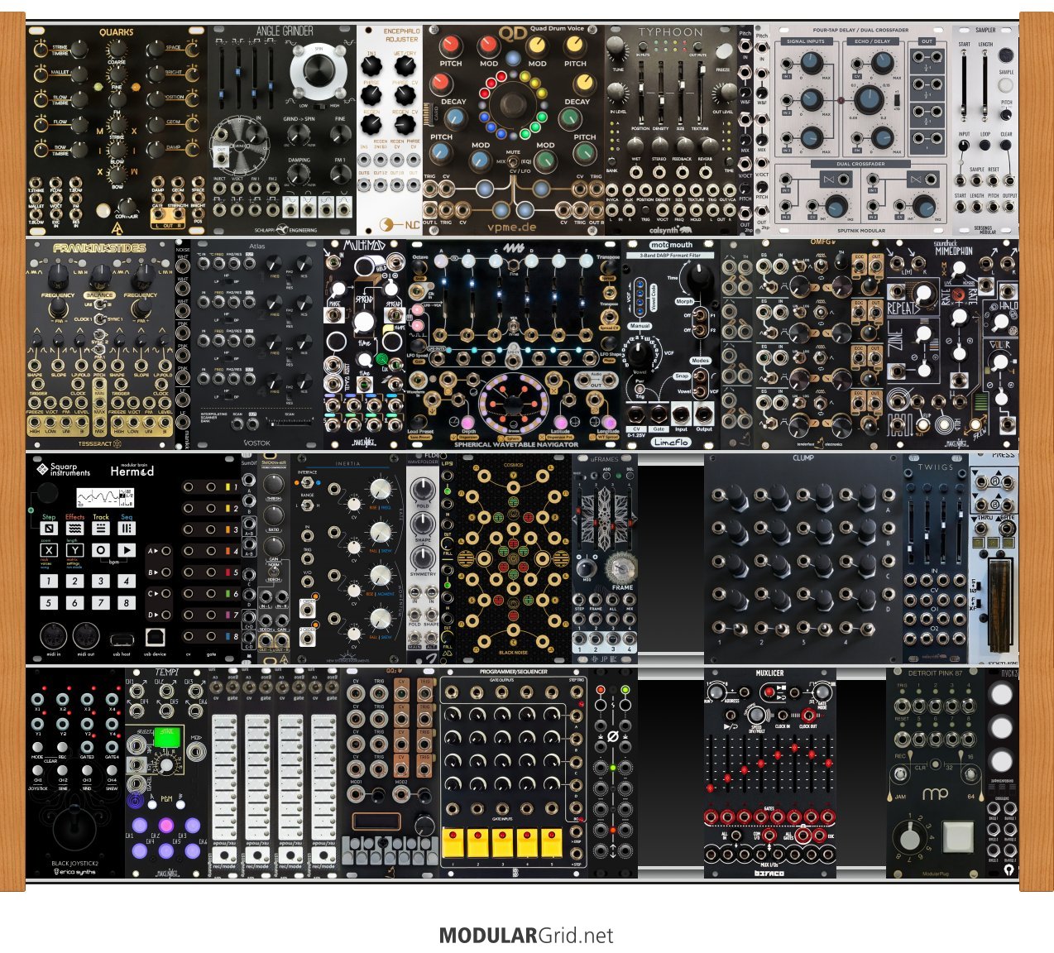Viewport: 1054px width, 953px height.
Task: Select the Cosmos Black Noise module
Action: [514, 558]
